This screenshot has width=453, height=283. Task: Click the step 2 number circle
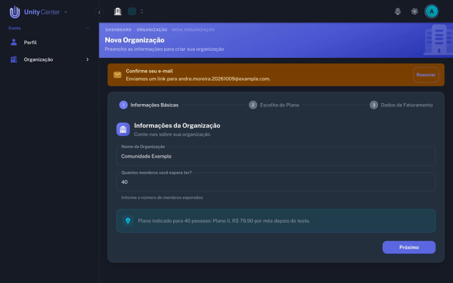pos(253,105)
